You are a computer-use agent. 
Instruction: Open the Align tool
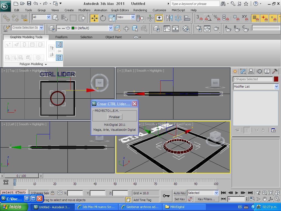click(187, 18)
